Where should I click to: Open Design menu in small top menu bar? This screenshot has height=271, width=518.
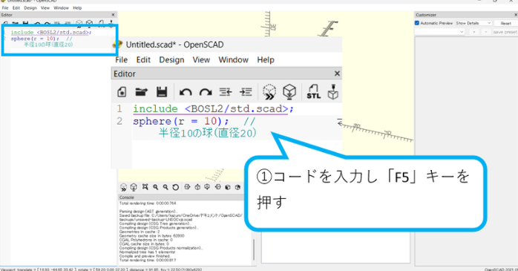(x=30, y=8)
